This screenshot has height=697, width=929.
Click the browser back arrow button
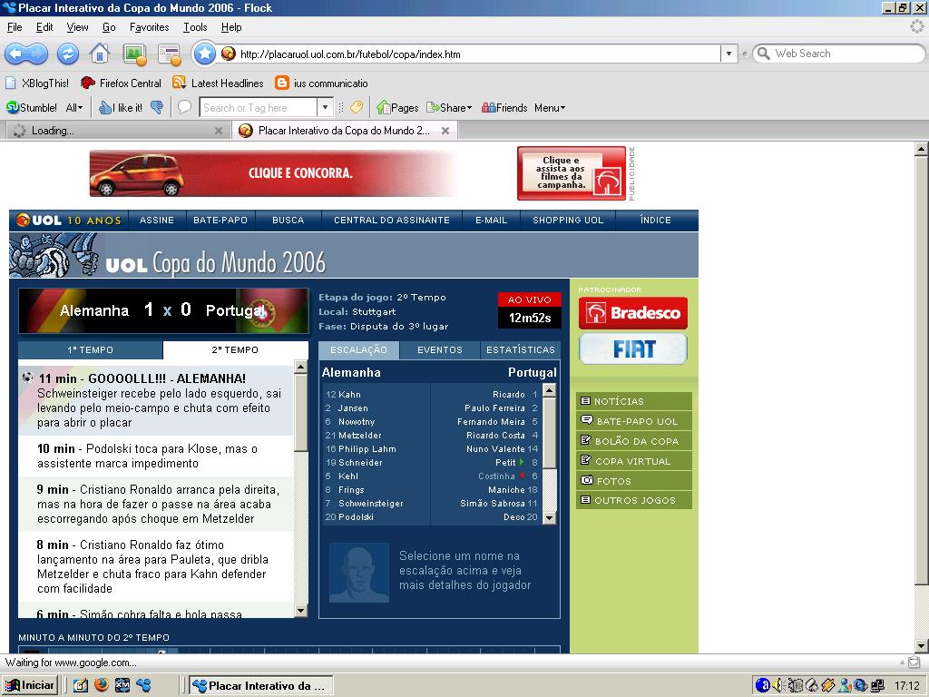pyautogui.click(x=16, y=54)
